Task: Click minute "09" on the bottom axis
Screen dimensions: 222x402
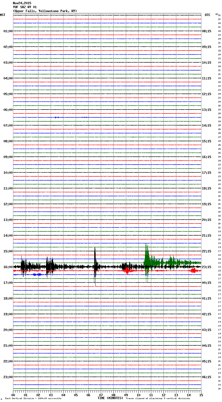Action: click(126, 395)
